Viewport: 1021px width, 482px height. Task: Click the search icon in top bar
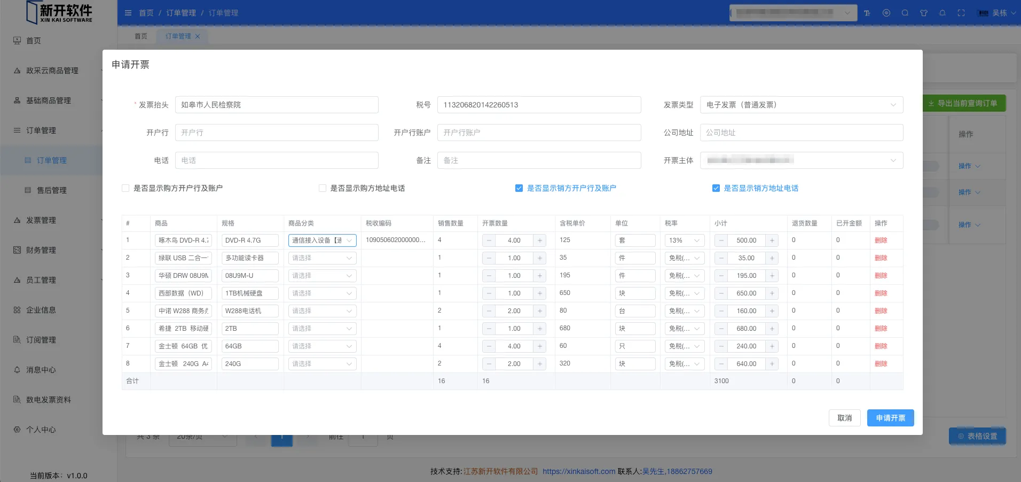tap(905, 13)
